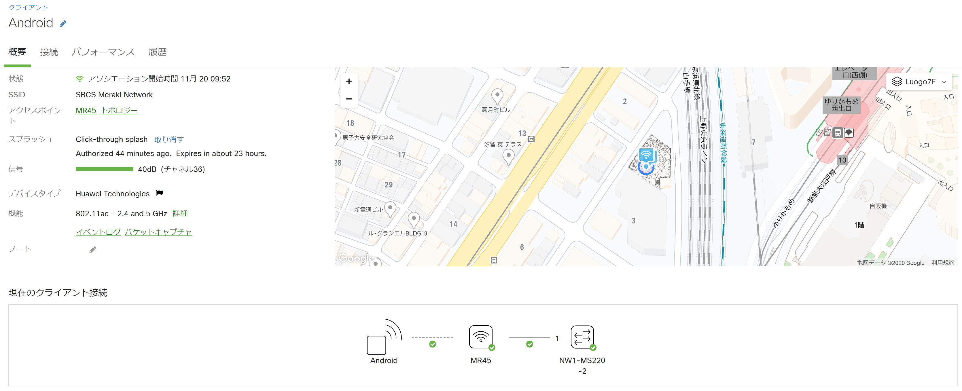Viewport: 962px width, 391px height.
Task: Switch to the 概要 tab
Action: pos(17,52)
